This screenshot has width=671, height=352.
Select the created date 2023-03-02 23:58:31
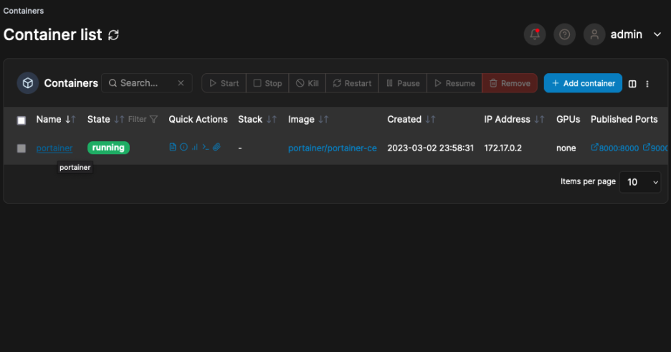tap(431, 148)
